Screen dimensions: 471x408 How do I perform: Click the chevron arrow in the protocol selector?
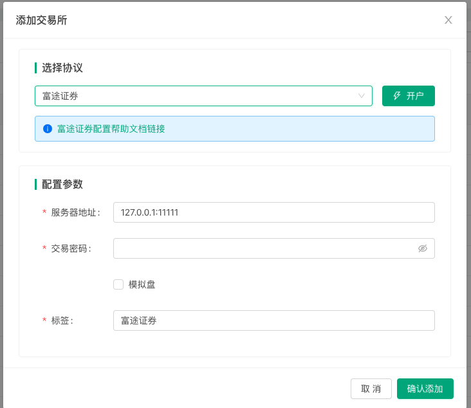point(362,96)
